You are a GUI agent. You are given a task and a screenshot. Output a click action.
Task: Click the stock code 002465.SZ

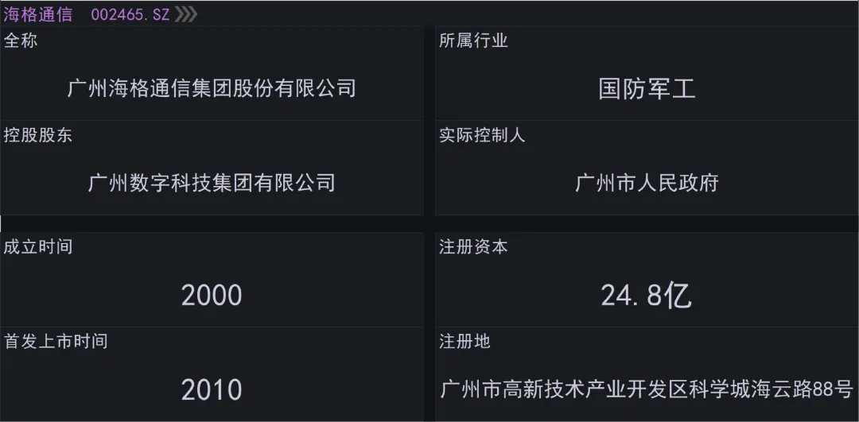130,14
